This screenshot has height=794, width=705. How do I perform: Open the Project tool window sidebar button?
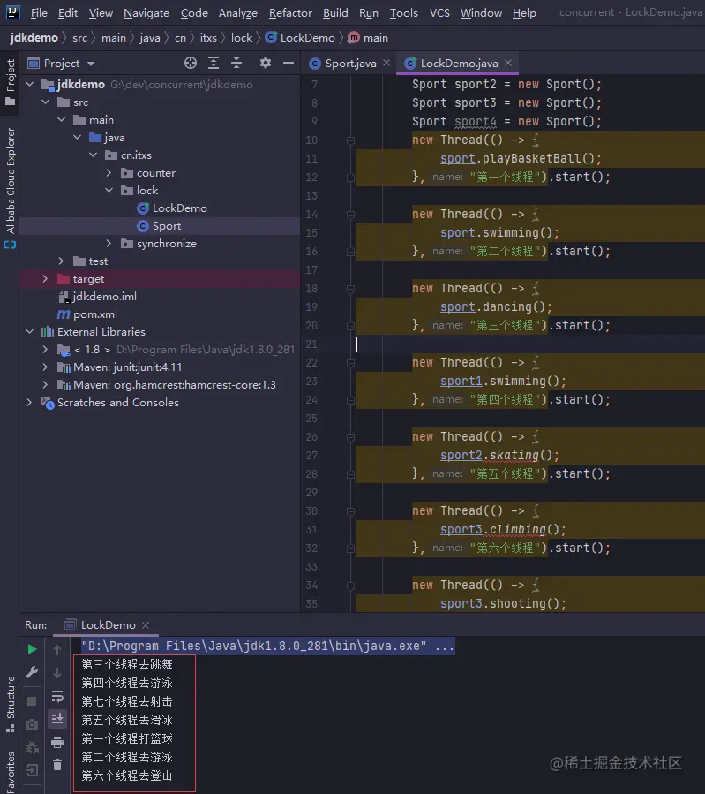pos(10,82)
